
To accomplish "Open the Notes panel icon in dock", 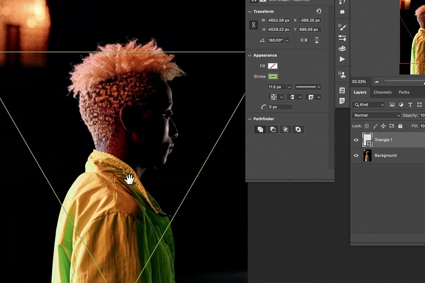I will click(x=342, y=101).
